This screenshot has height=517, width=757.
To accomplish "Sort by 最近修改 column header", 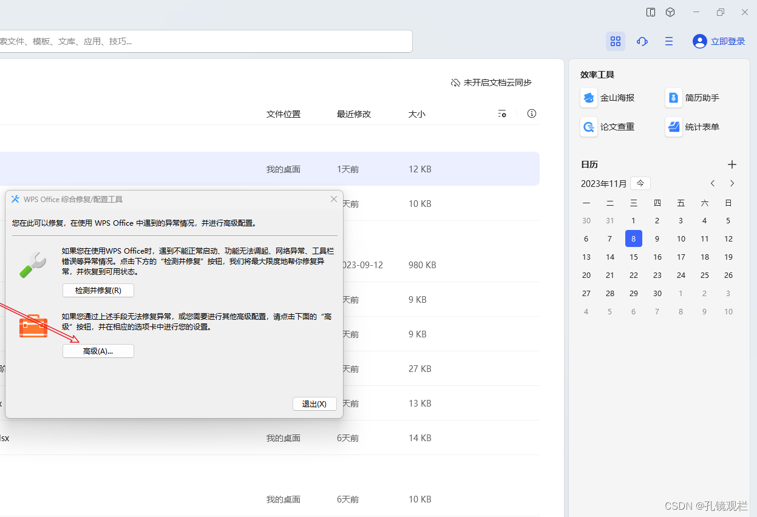I will tap(354, 114).
